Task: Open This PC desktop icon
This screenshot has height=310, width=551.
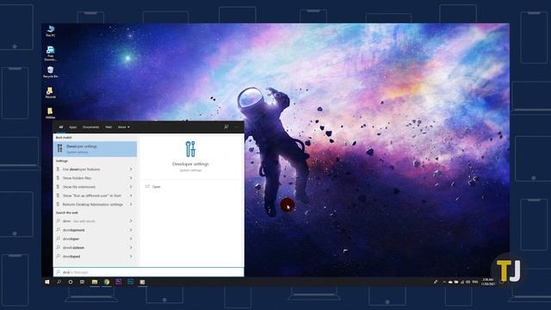Action: (50, 31)
